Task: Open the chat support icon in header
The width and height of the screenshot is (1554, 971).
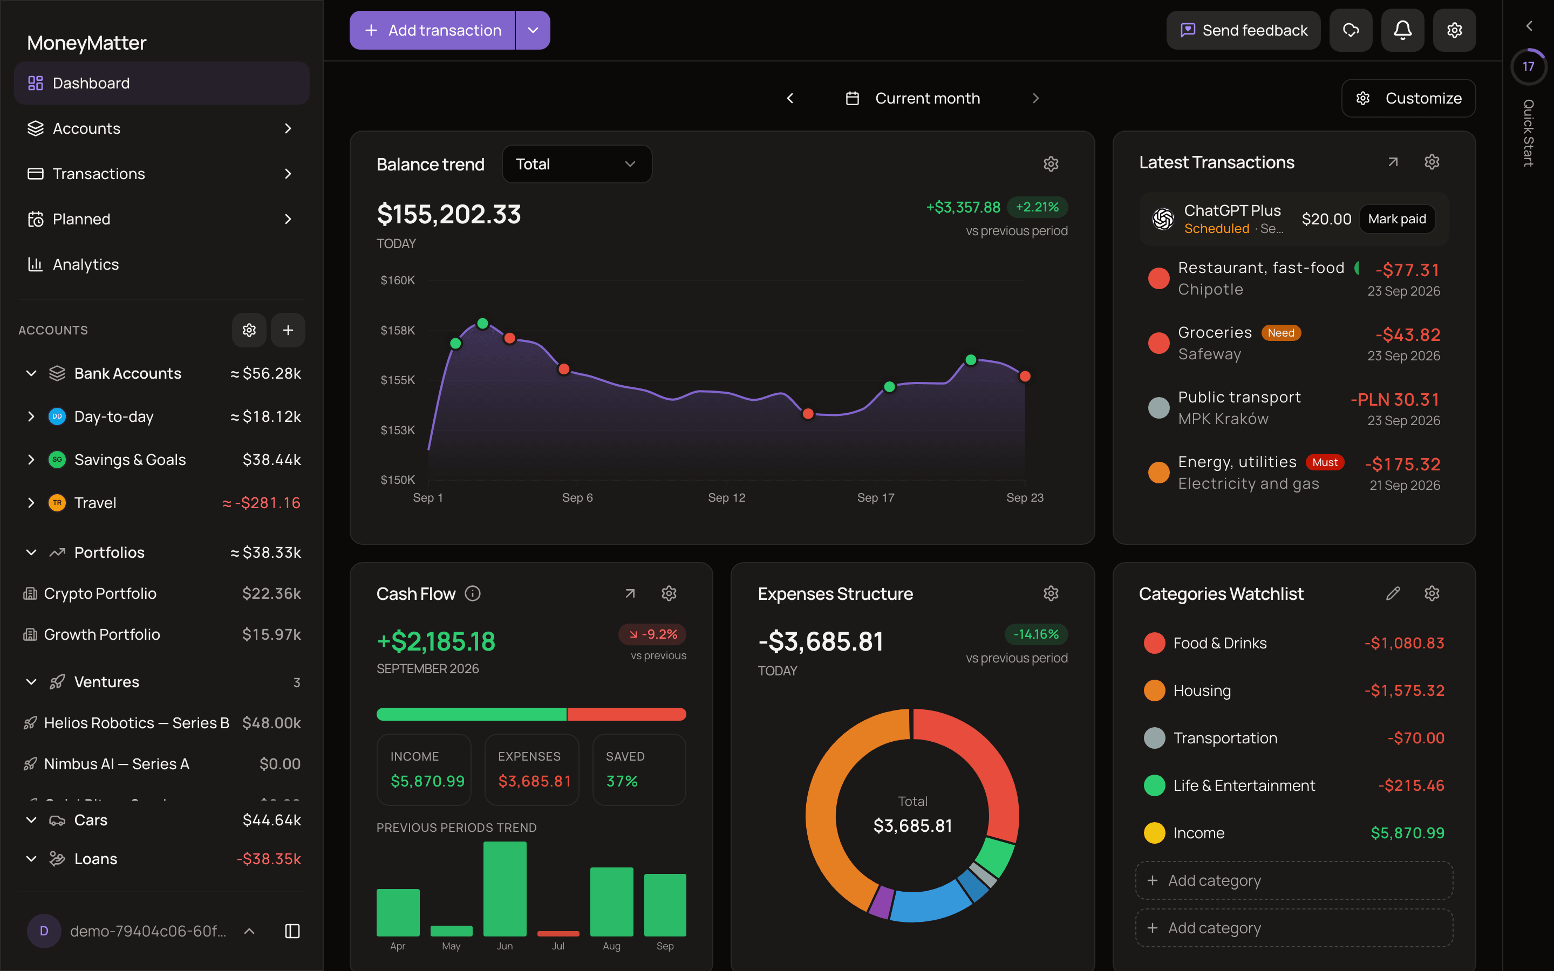Action: coord(1351,30)
